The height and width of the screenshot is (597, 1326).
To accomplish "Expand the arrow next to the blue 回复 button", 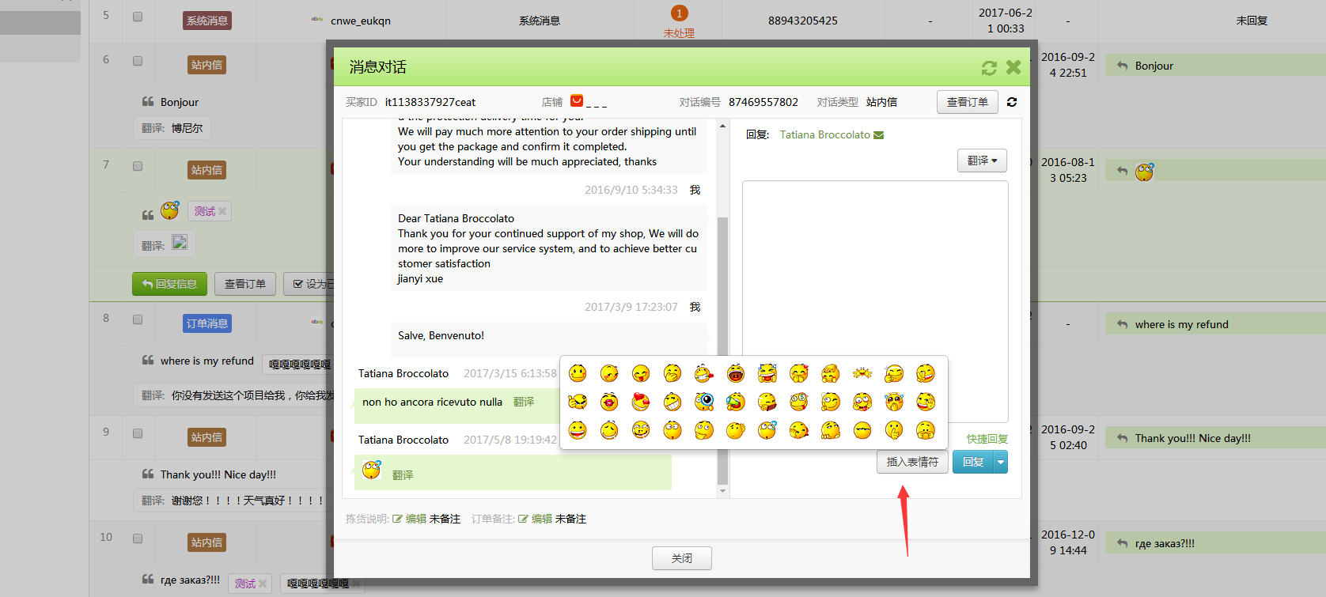I will pos(1001,462).
